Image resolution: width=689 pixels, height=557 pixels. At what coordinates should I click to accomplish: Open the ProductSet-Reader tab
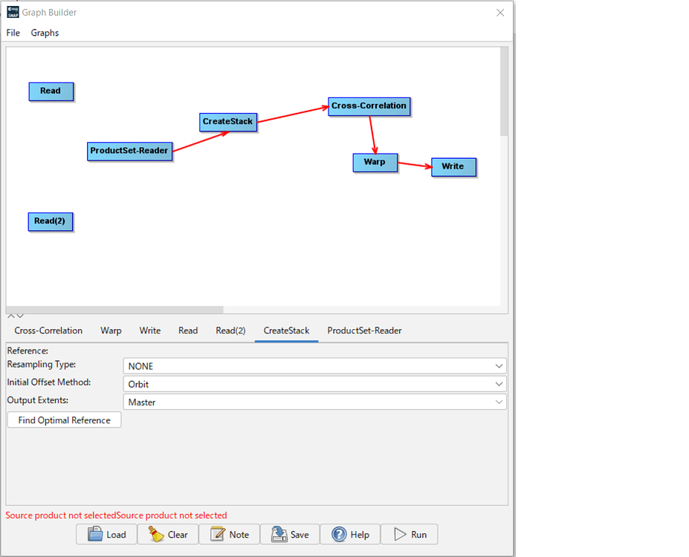[364, 330]
